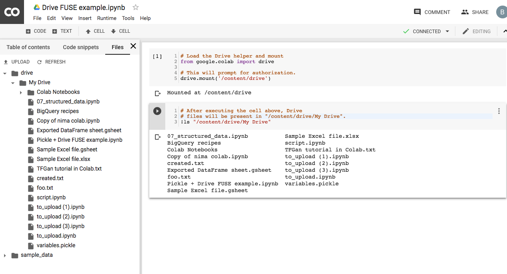Collapse the My Drive tree arrow
Image resolution: width=507 pixels, height=274 pixels.
pyautogui.click(x=13, y=83)
